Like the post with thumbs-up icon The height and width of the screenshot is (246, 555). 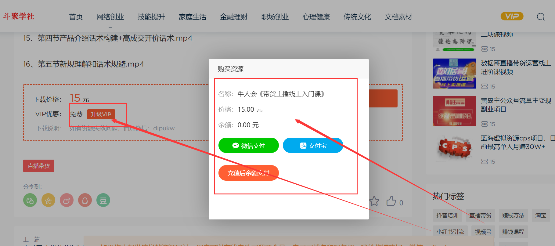pos(391,201)
